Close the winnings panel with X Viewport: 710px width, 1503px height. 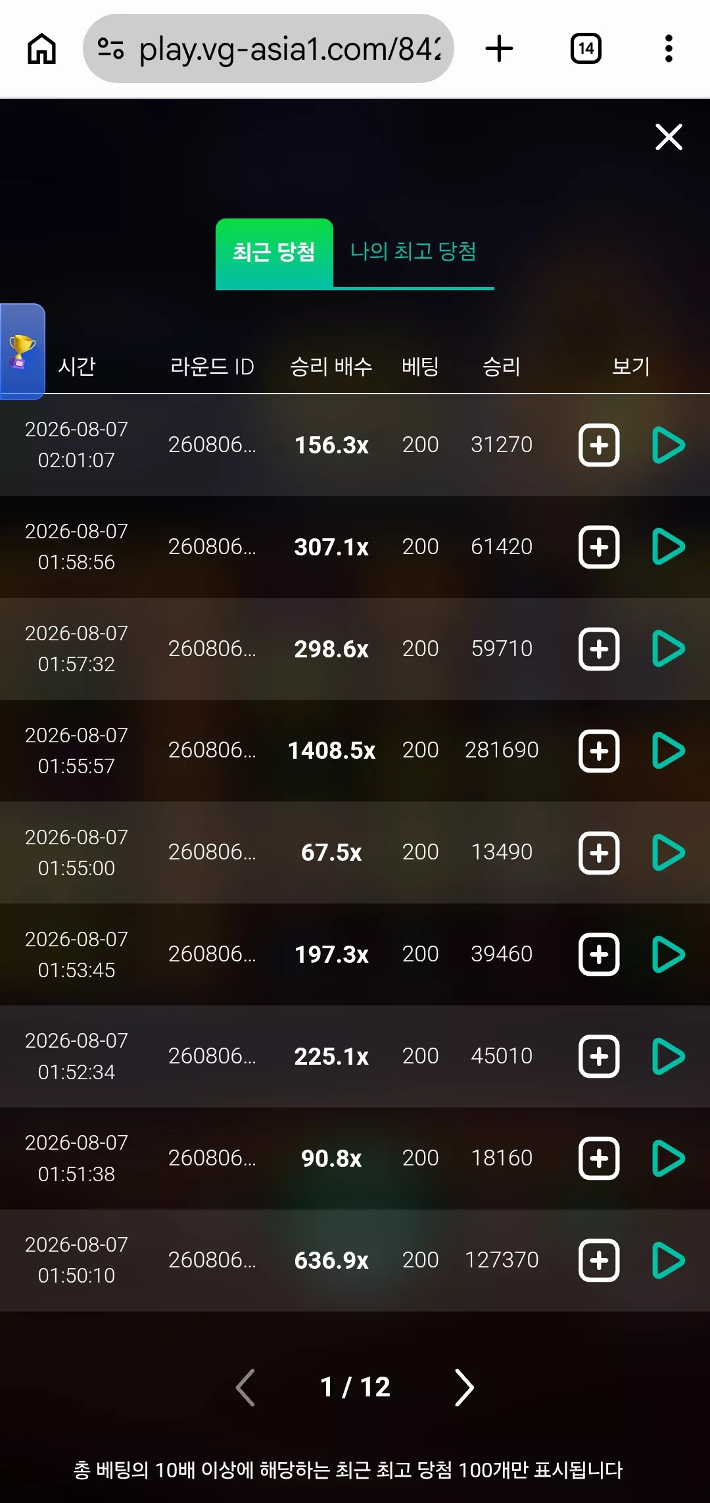(669, 137)
